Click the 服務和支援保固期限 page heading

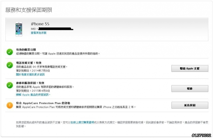(29, 10)
